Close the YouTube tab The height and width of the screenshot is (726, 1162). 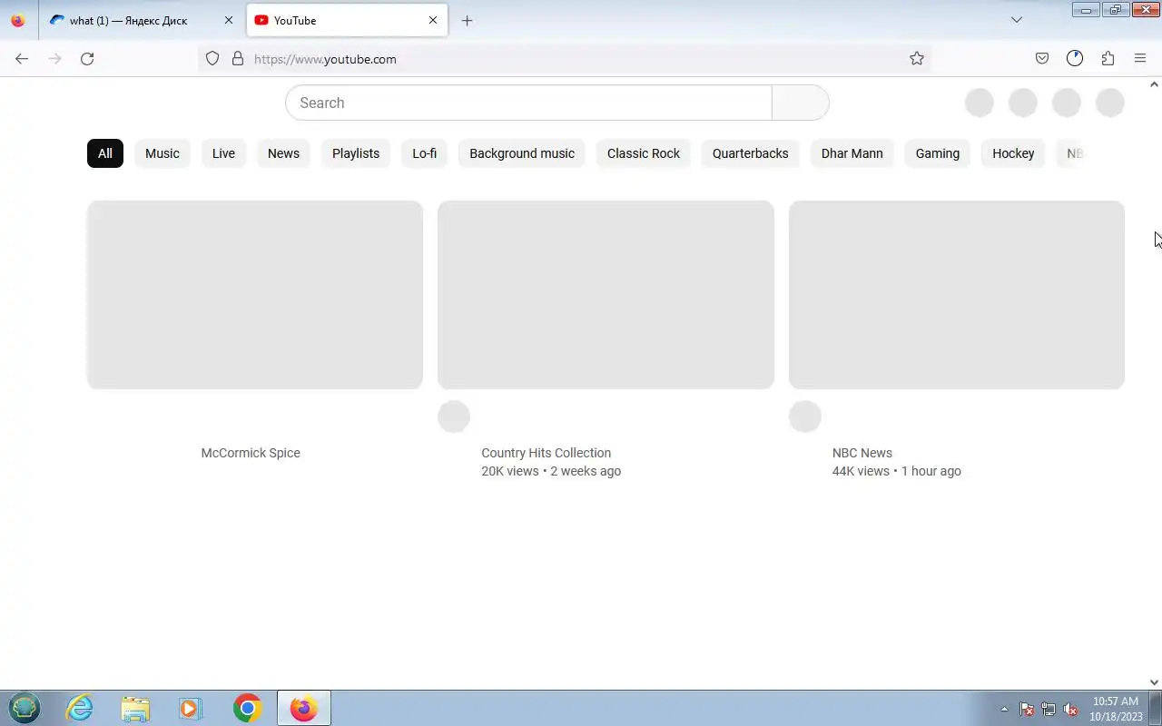point(433,20)
